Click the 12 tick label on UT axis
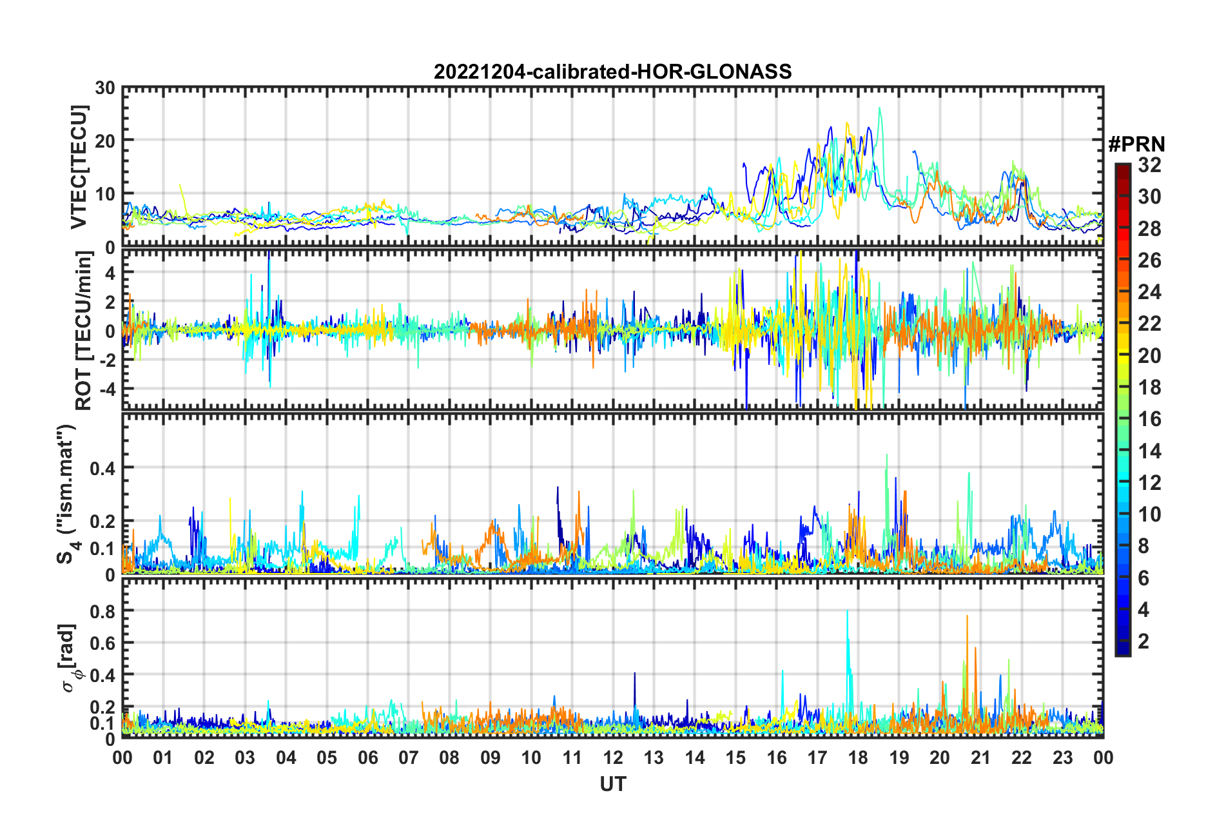The width and height of the screenshot is (1226, 820). tap(612, 757)
